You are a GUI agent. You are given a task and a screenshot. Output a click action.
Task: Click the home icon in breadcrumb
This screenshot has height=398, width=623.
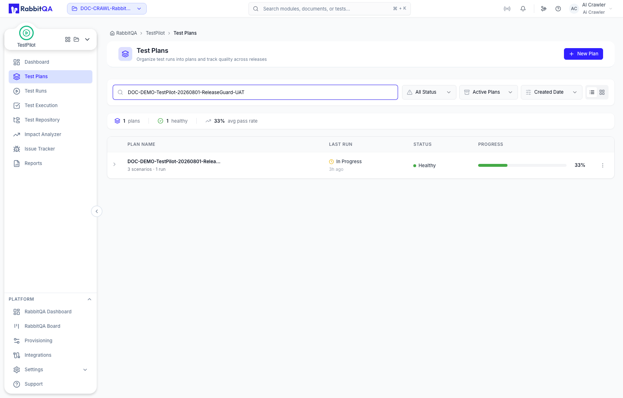[x=112, y=33]
